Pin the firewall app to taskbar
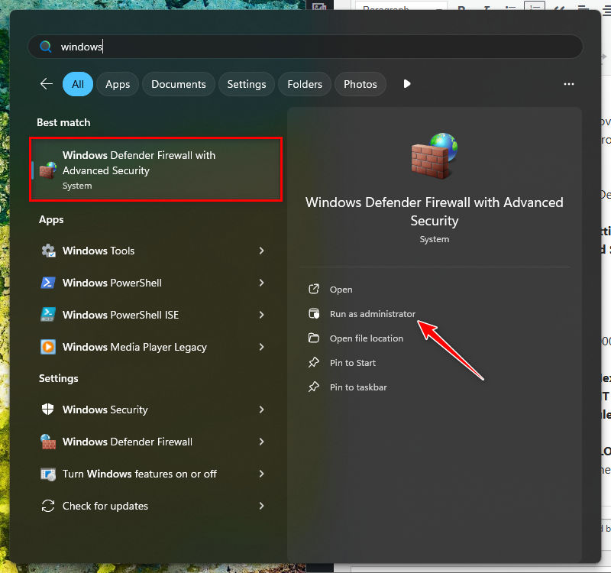The width and height of the screenshot is (611, 573). (x=357, y=387)
